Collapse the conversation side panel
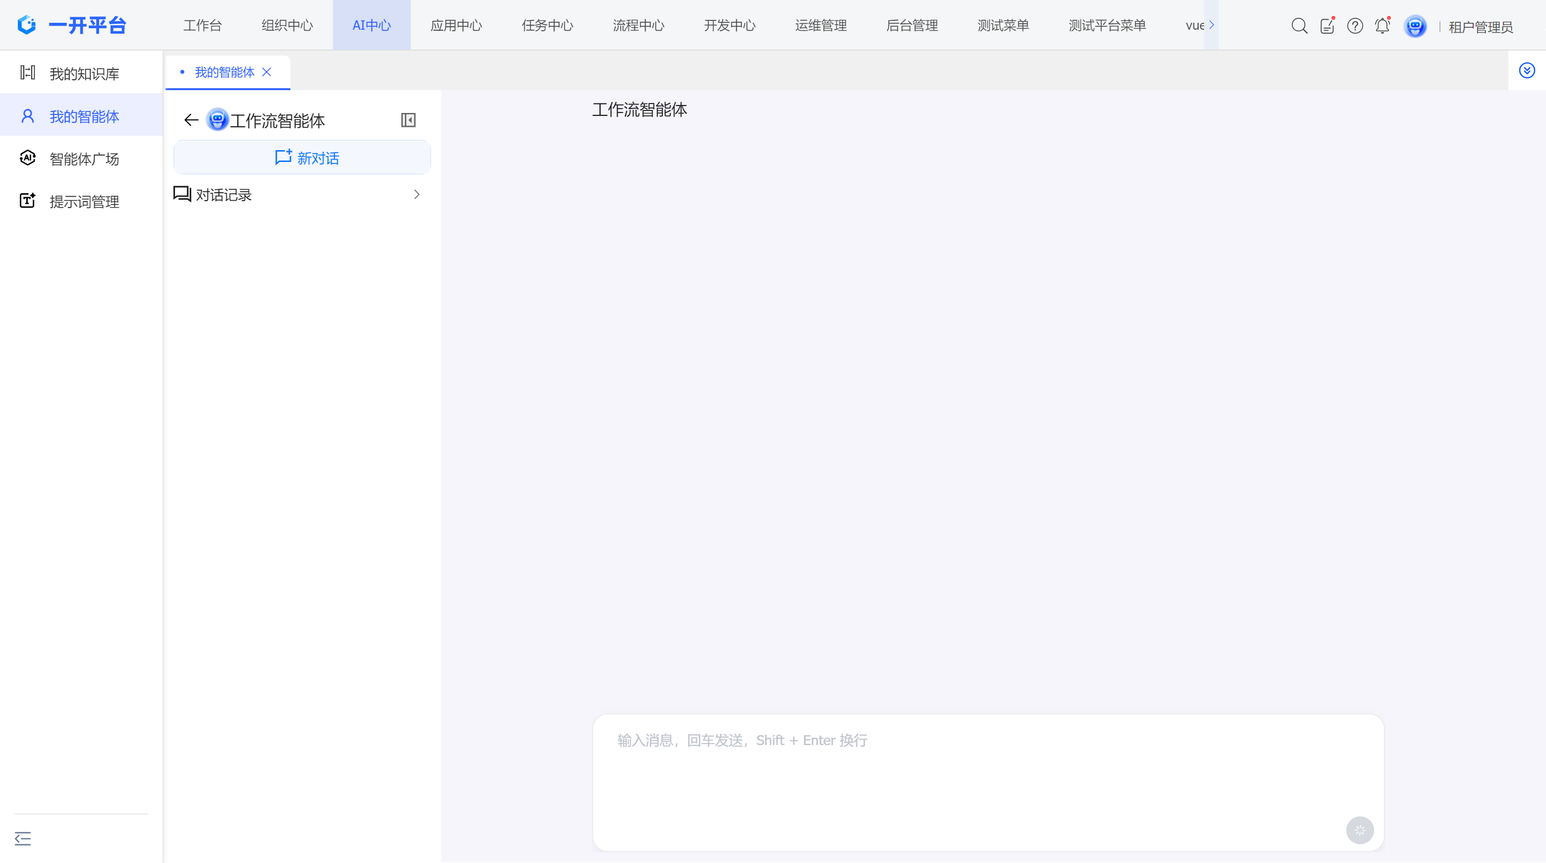 (408, 120)
